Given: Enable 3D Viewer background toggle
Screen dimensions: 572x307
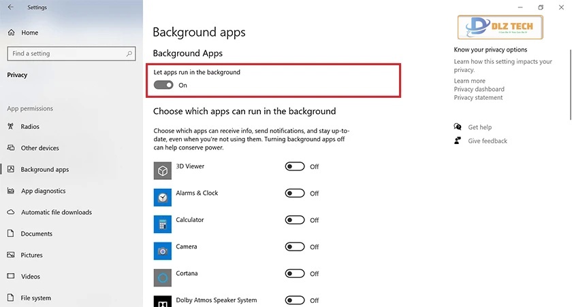Looking at the screenshot, I should (295, 166).
